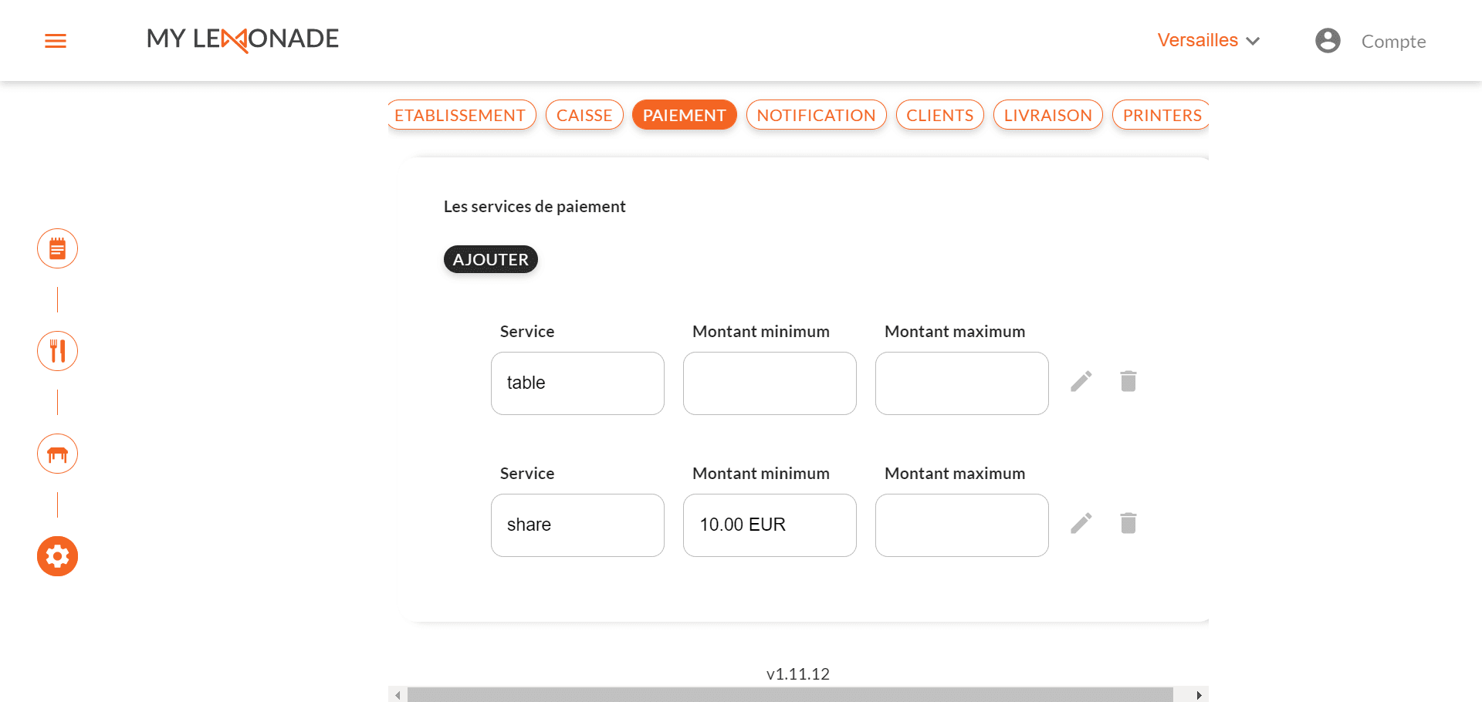Switch to the NOTIFICATION tab

pos(817,115)
